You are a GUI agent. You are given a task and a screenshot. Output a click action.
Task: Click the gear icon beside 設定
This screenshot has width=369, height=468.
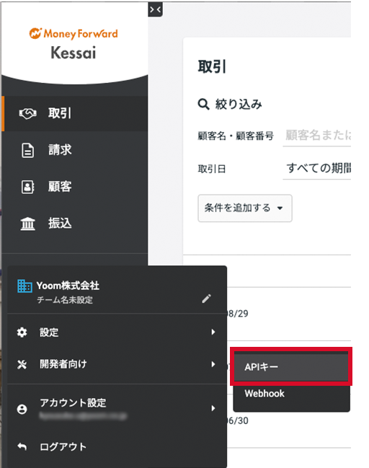22,332
